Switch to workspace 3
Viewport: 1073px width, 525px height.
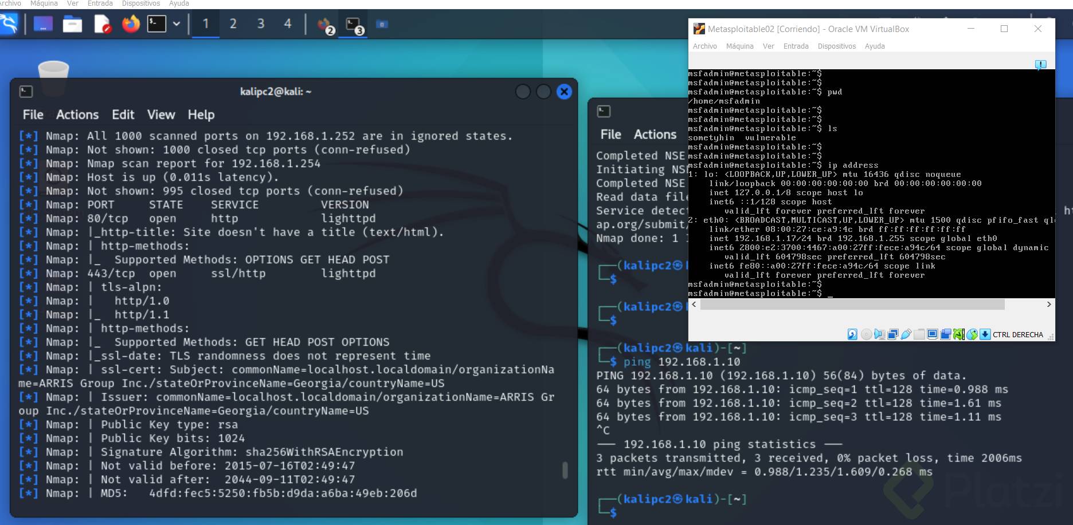[x=261, y=24]
